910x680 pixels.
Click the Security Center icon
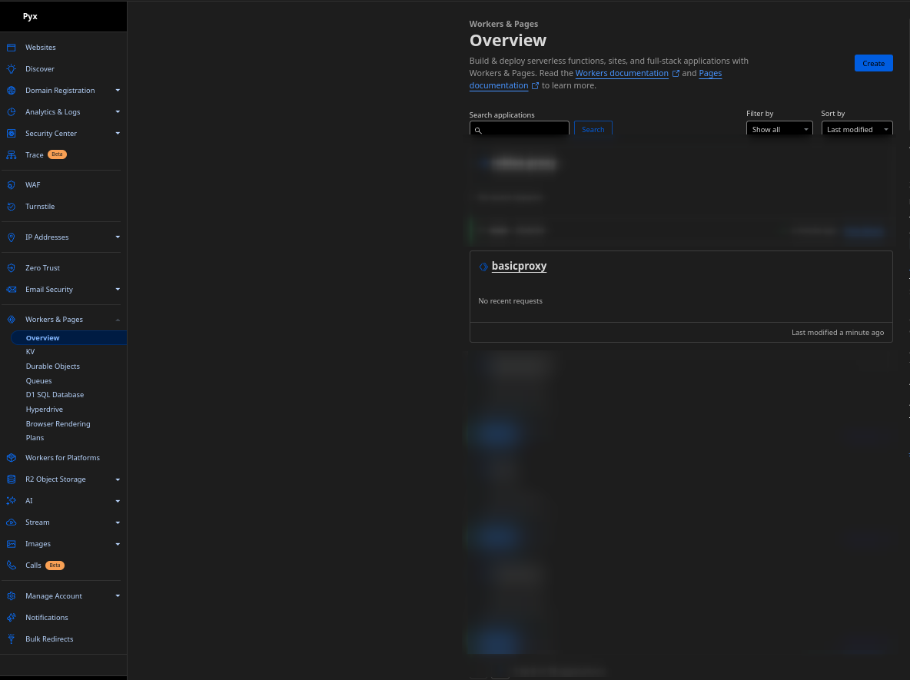point(11,134)
